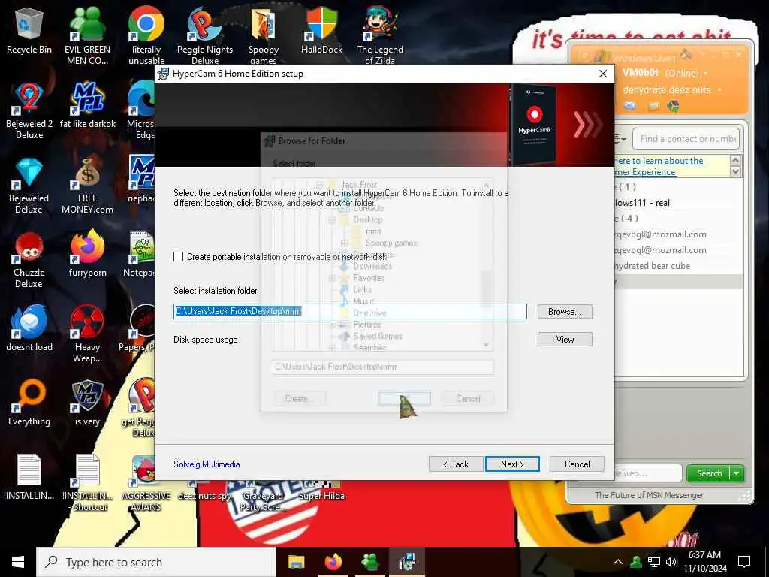Open the Search button dropdown arrow
This screenshot has width=769, height=577.
737,473
